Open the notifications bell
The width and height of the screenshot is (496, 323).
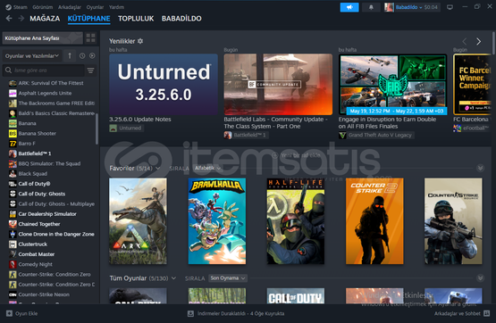pyautogui.click(x=371, y=7)
